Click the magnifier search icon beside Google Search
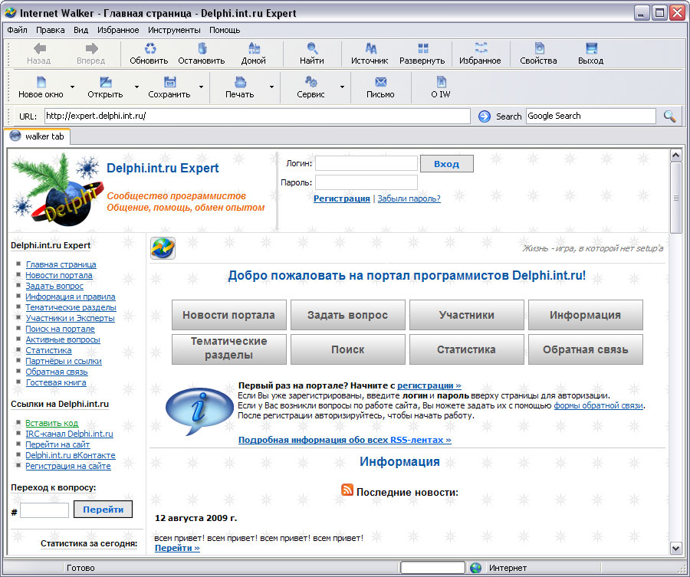 669,116
